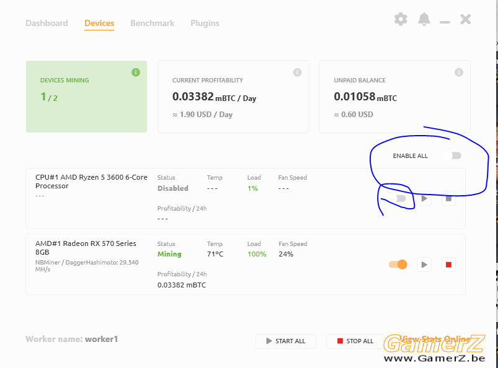Click the ≈ 0.60 USD text

point(353,115)
